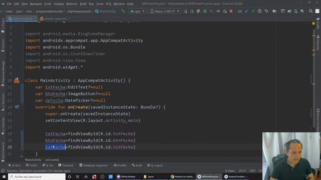
Task: Switch to the MainActivity.kt editor tab
Action: 22,18
